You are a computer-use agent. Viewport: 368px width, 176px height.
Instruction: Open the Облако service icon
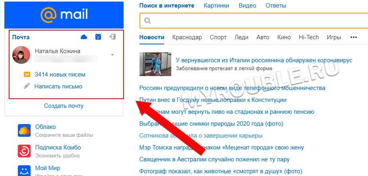[24, 130]
